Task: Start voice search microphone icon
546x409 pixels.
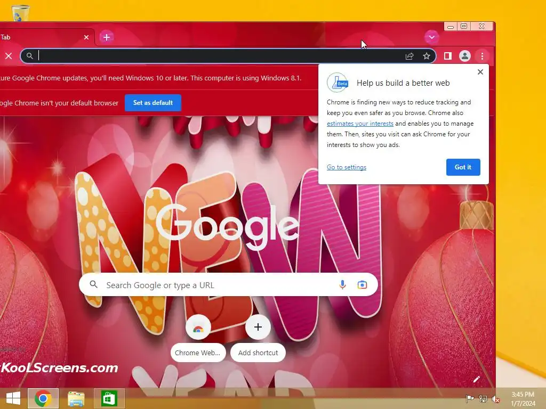Action: [342, 285]
